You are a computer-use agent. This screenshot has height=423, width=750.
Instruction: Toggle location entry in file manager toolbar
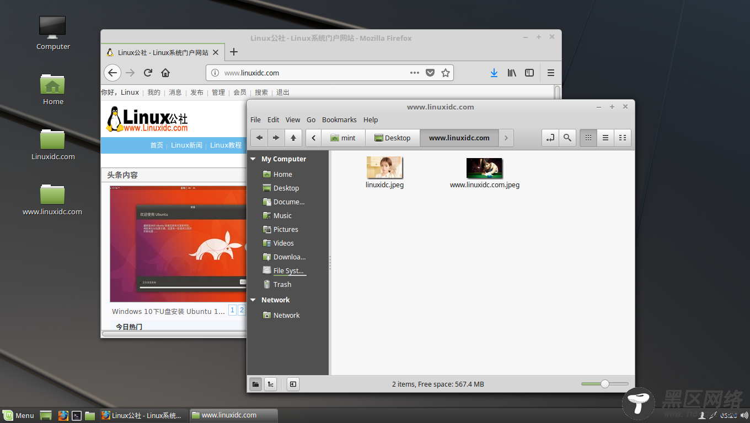tap(550, 138)
